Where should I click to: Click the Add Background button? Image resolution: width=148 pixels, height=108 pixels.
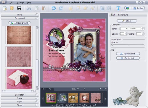(x=20, y=23)
